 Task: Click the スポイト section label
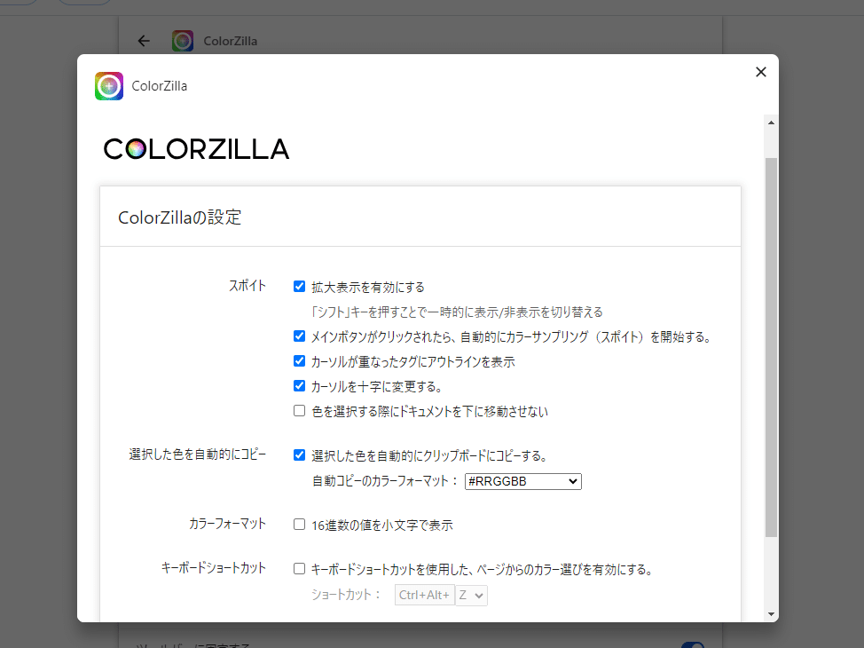(247, 286)
